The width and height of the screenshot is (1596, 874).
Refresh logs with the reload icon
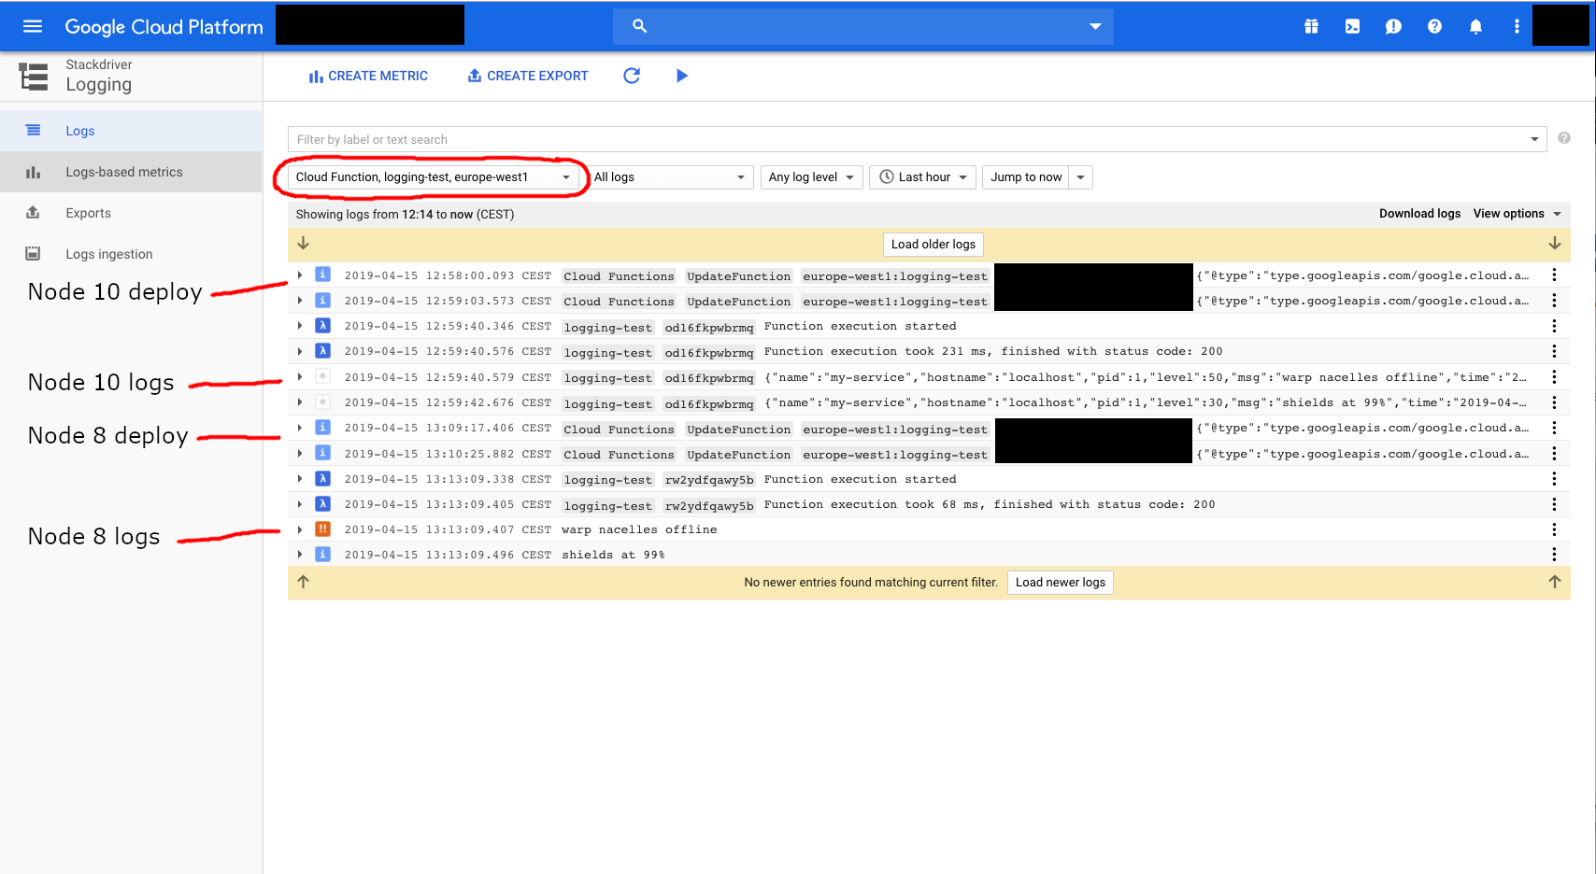click(x=632, y=76)
